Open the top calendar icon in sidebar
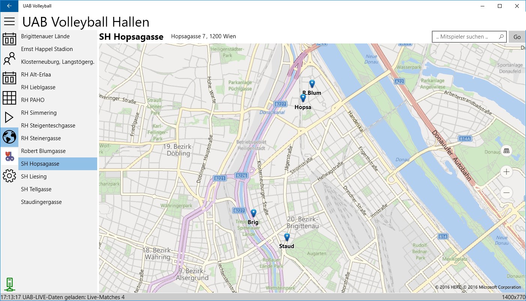Screen dimensions: 526x301 click(x=9, y=39)
